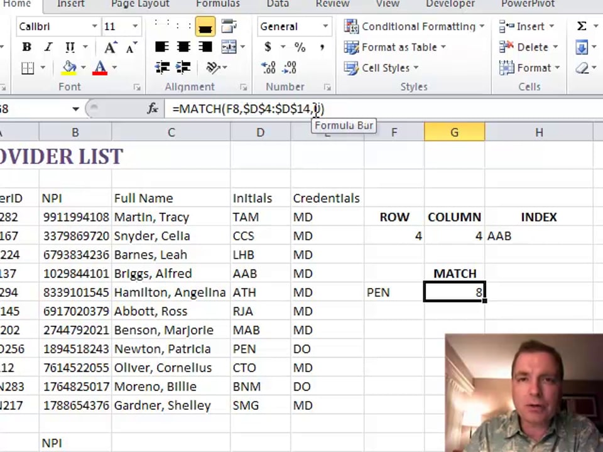Toggle Wrap Text
The image size is (603, 452).
point(229,26)
